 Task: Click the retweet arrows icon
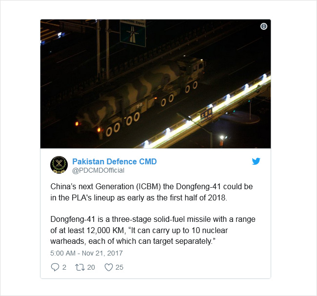(x=80, y=267)
